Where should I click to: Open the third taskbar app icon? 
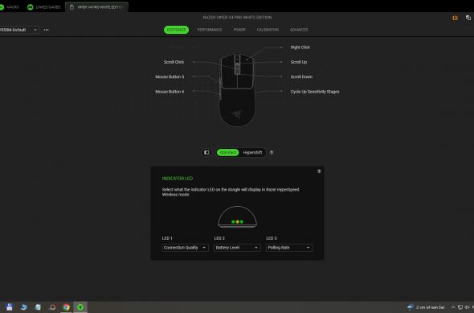(x=38, y=307)
